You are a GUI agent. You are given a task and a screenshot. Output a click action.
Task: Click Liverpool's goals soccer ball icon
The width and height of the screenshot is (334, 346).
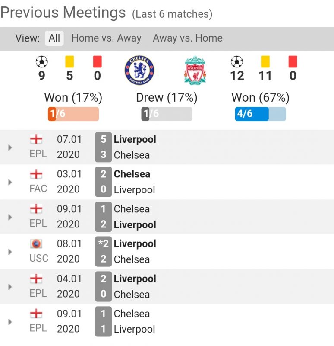(237, 62)
